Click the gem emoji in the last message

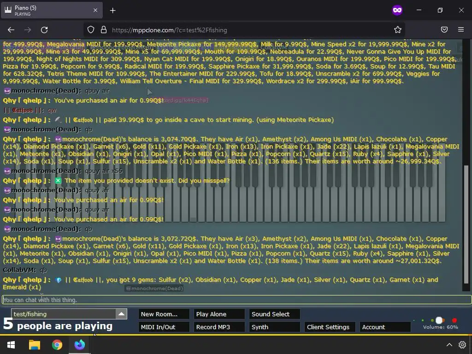[59, 280]
